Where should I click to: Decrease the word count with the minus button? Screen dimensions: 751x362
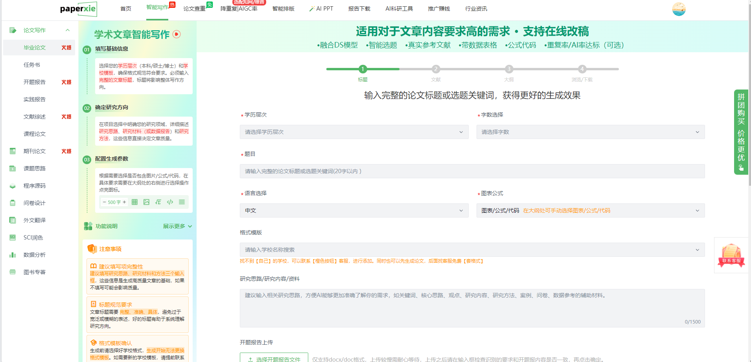click(104, 202)
